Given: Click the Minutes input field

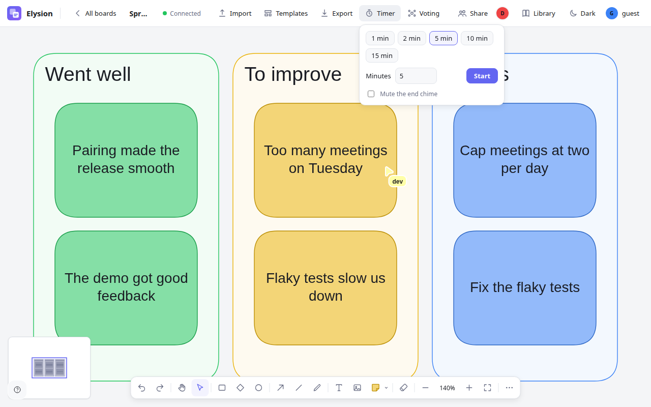Looking at the screenshot, I should pos(416,76).
